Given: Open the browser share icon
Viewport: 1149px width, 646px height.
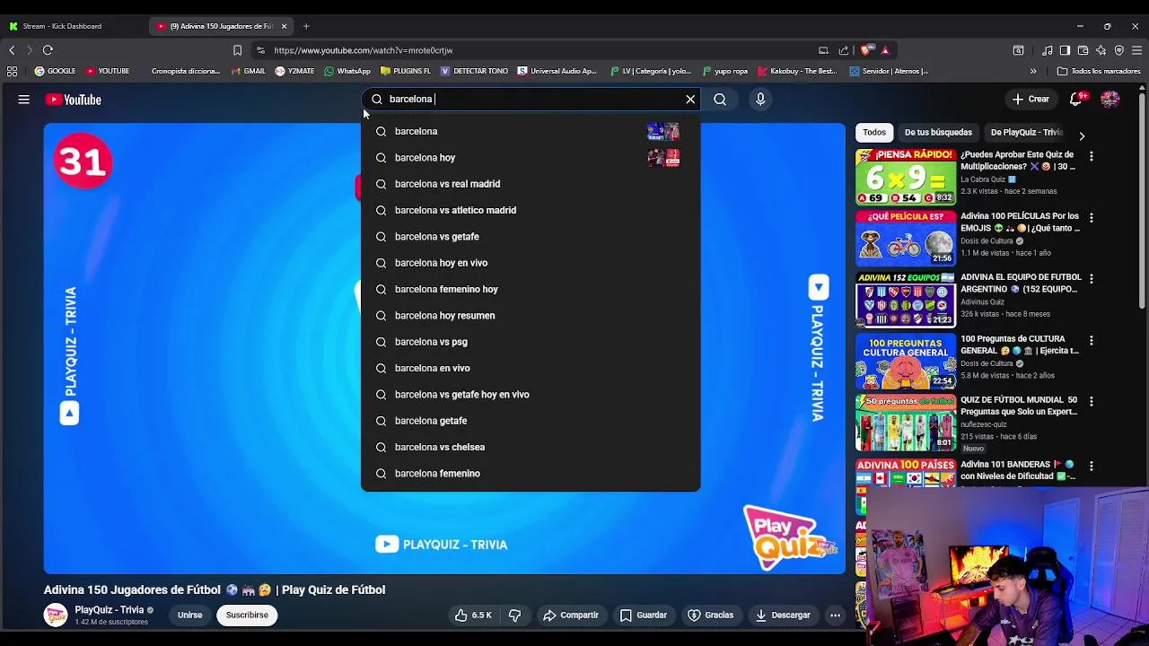Looking at the screenshot, I should (844, 50).
